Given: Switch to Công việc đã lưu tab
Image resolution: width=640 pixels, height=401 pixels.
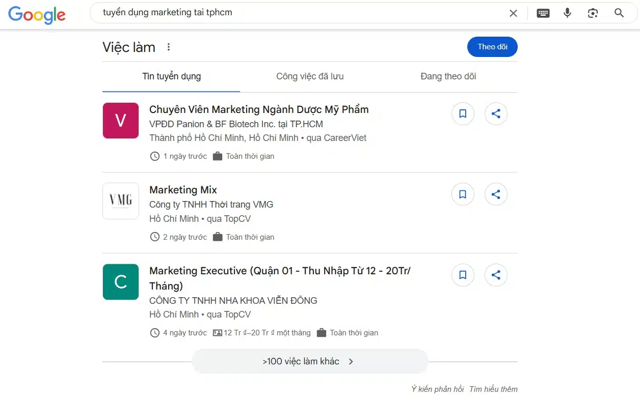Looking at the screenshot, I should [310, 76].
